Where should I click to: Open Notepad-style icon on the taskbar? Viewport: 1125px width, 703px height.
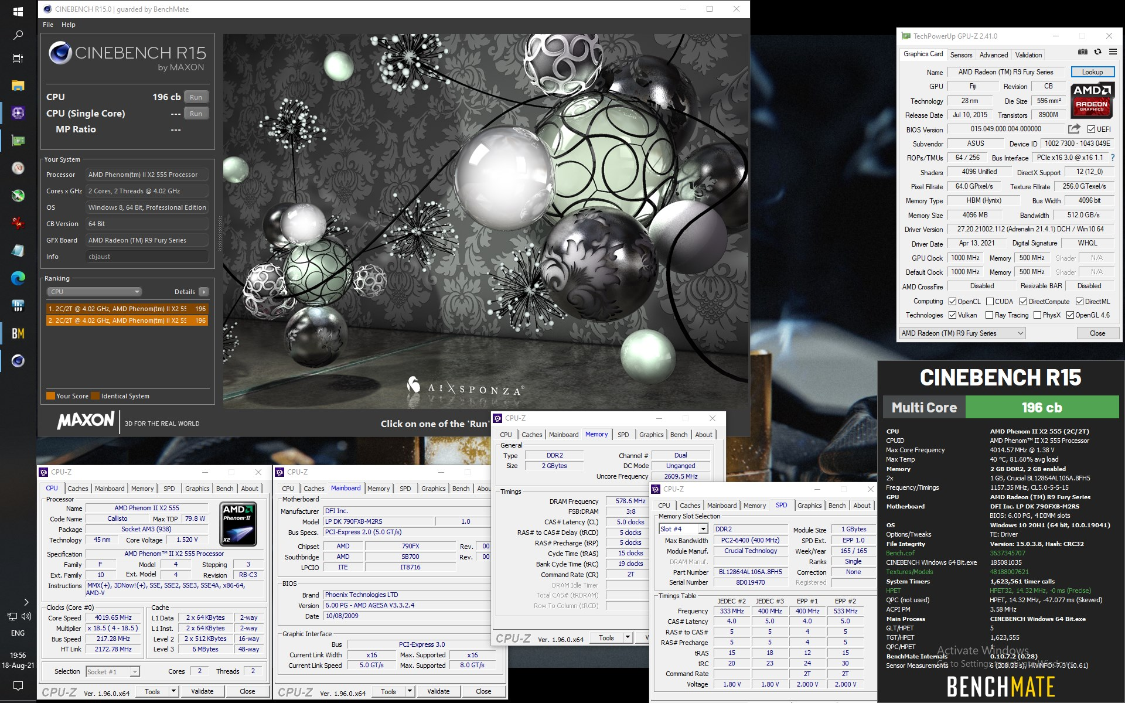[18, 251]
